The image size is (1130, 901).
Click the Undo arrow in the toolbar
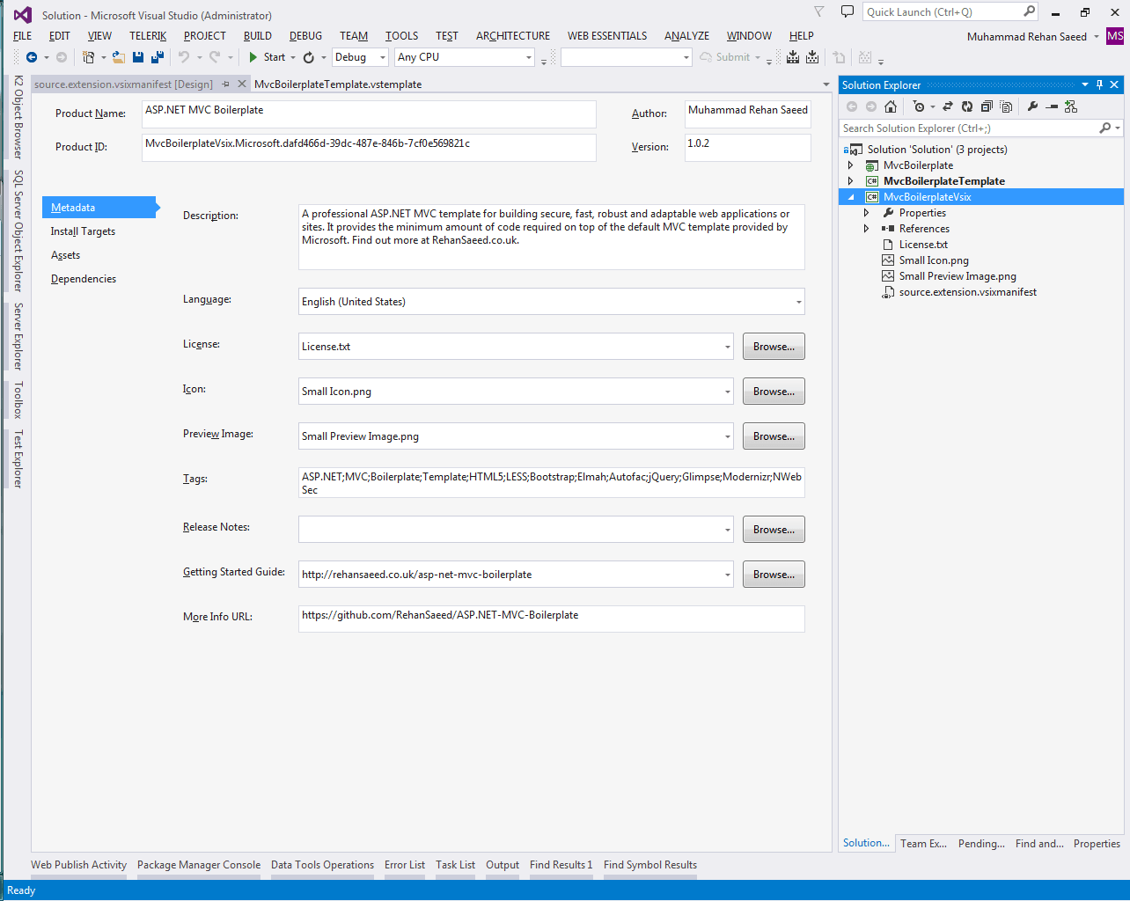[184, 56]
